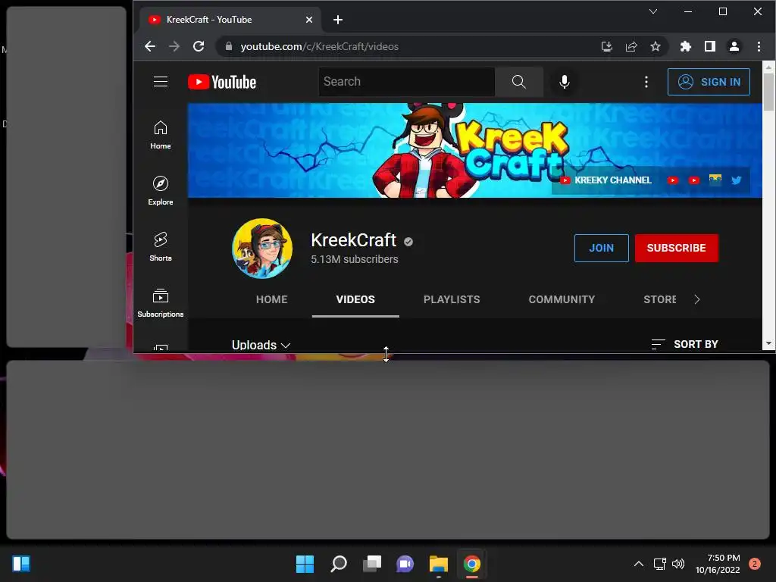Open Explore in sidebar
Image resolution: width=776 pixels, height=582 pixels.
(161, 191)
